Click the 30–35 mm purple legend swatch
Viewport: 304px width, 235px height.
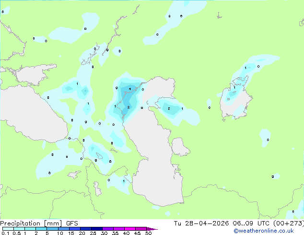pos(107,229)
